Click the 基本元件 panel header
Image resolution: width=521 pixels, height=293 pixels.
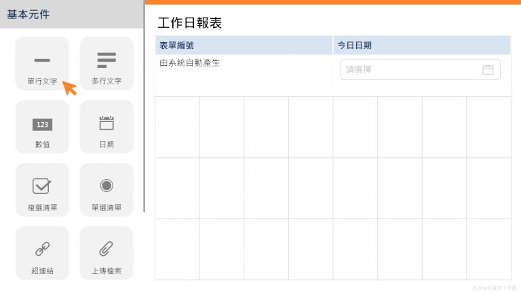pyautogui.click(x=72, y=14)
